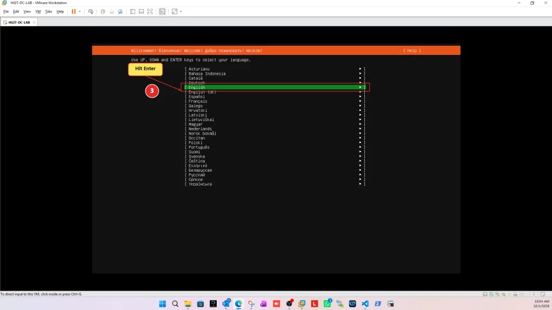Viewport: 552px width, 310px height.
Task: Click the stretch guest display icon
Action: [175, 12]
